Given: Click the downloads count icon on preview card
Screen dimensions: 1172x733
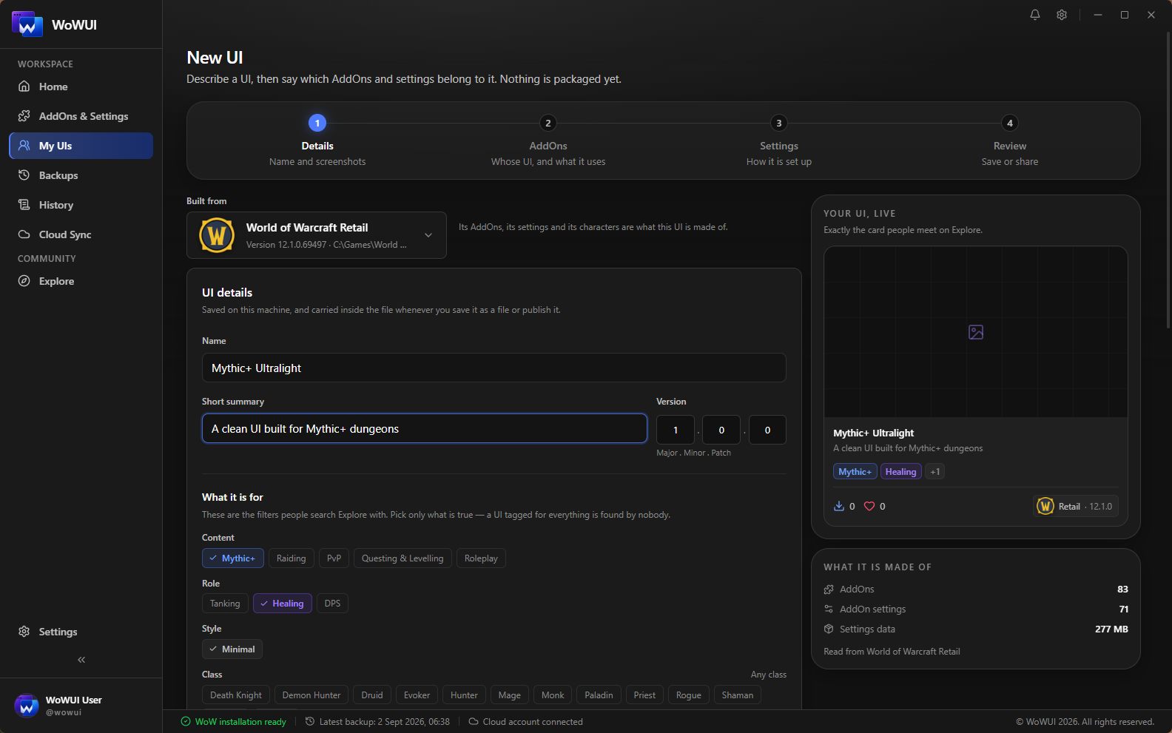Looking at the screenshot, I should point(839,506).
